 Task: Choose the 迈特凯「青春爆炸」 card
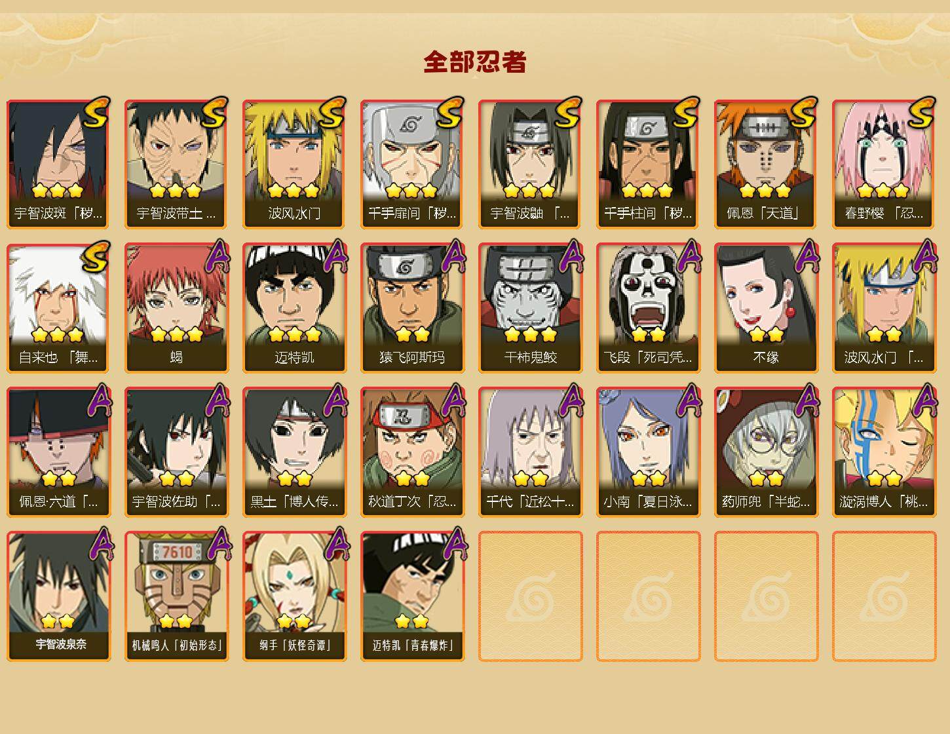pyautogui.click(x=412, y=596)
